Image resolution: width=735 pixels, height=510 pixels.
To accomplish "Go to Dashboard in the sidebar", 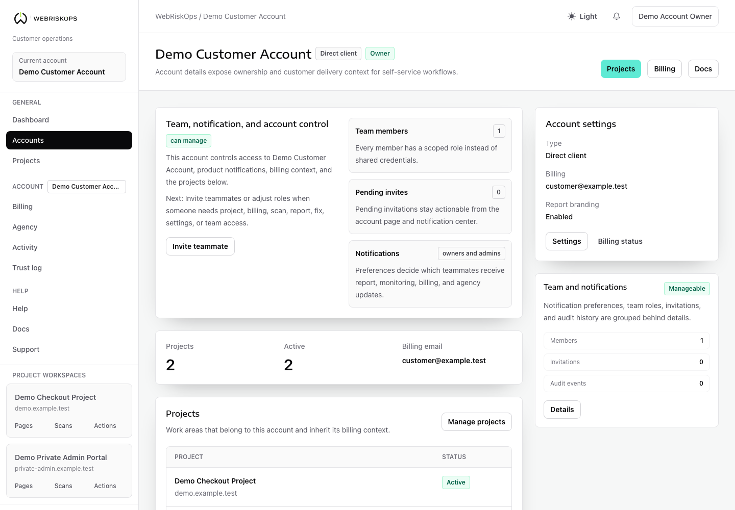I will click(69, 120).
